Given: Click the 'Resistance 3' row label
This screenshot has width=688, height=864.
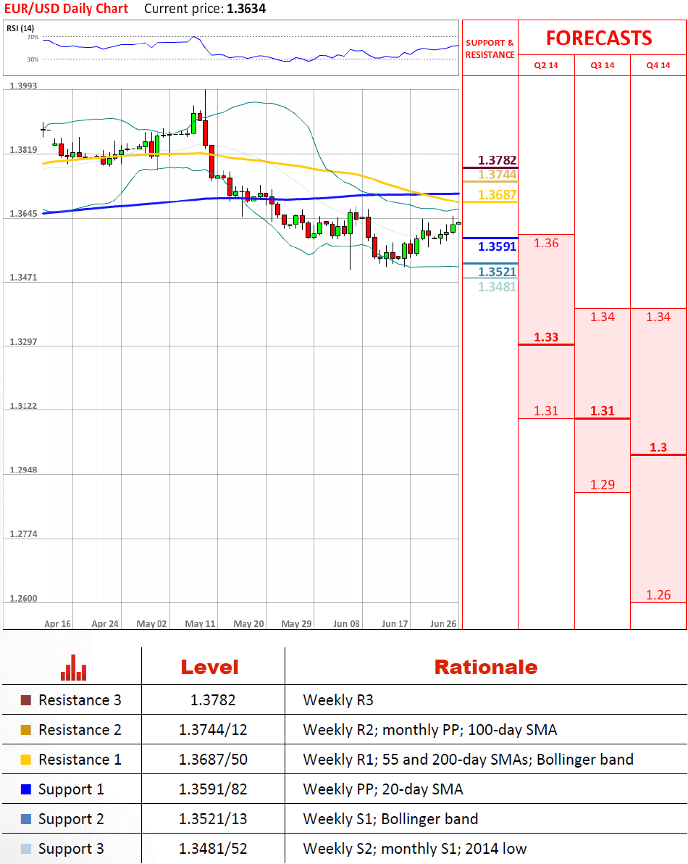Looking at the screenshot, I should coord(80,700).
